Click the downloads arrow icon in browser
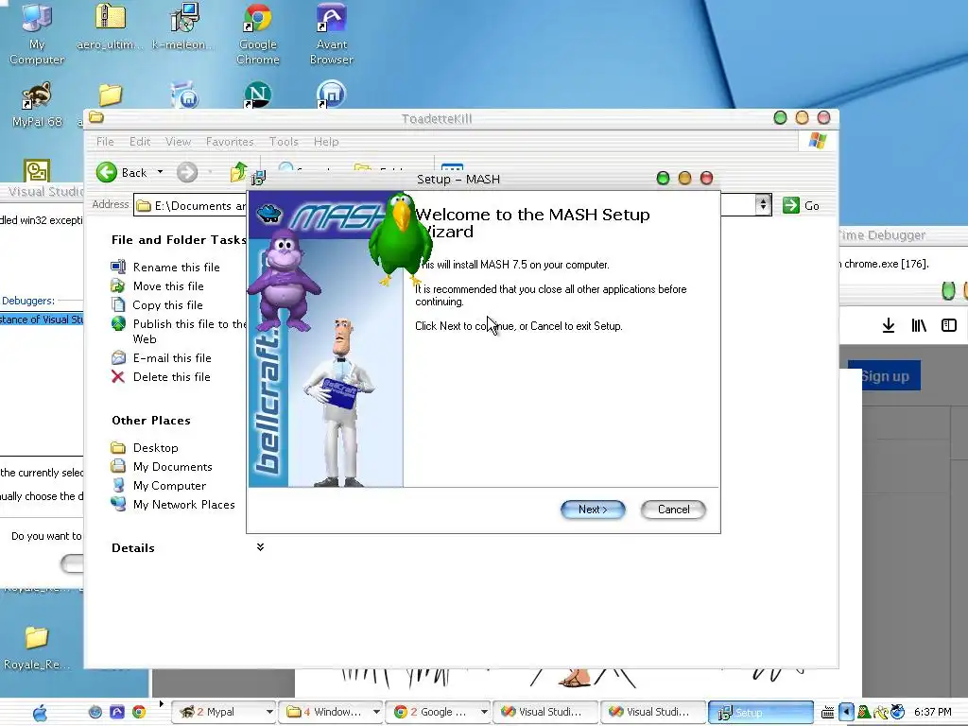The width and height of the screenshot is (968, 726). [x=889, y=325]
